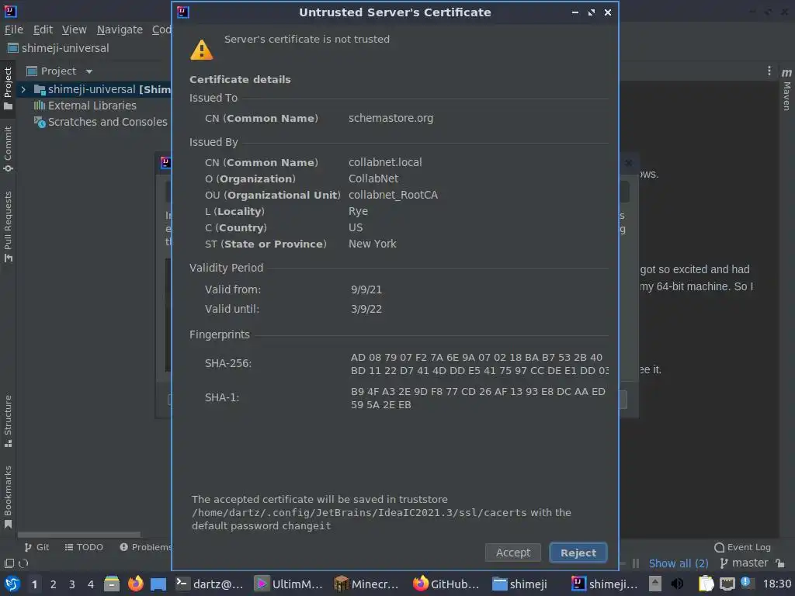Viewport: 795px width, 596px height.
Task: Open the Project view dropdown
Action: point(89,71)
